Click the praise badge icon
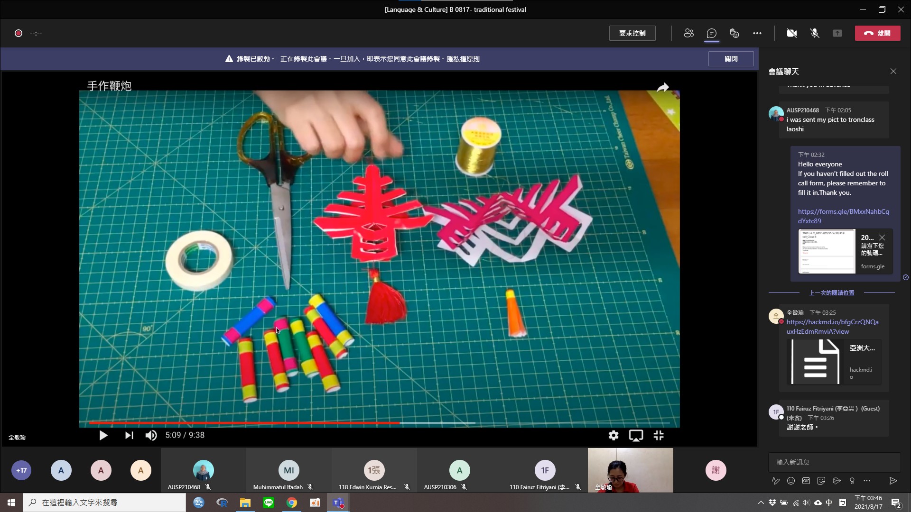The width and height of the screenshot is (911, 512). (x=852, y=481)
